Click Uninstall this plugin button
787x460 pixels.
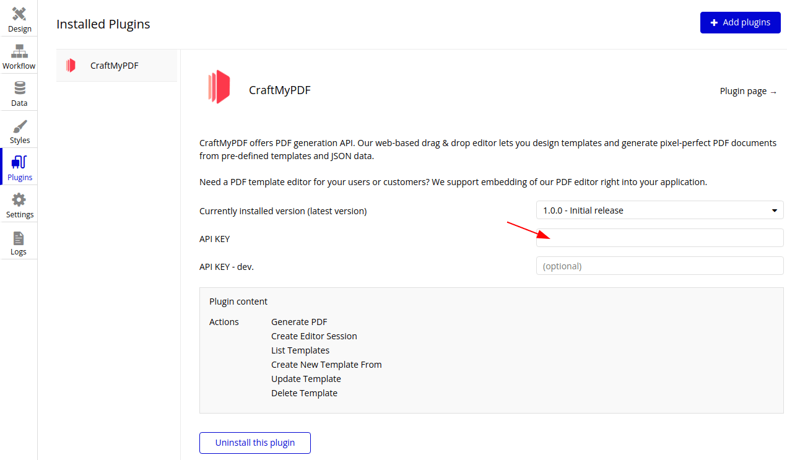click(255, 443)
